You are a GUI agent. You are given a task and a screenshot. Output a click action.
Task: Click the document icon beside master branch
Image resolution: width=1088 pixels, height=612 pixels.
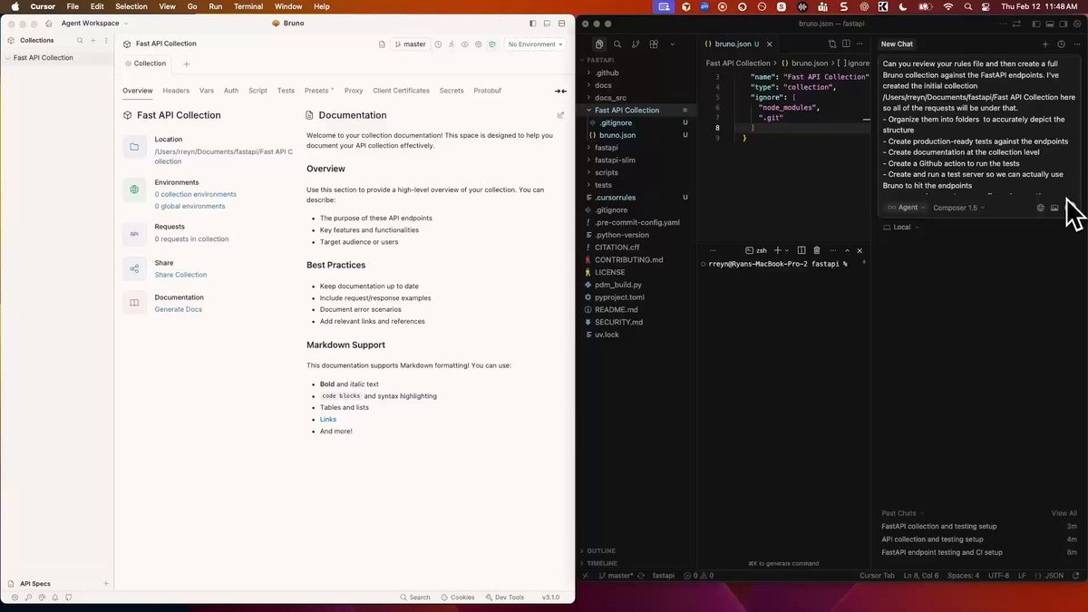pyautogui.click(x=382, y=44)
